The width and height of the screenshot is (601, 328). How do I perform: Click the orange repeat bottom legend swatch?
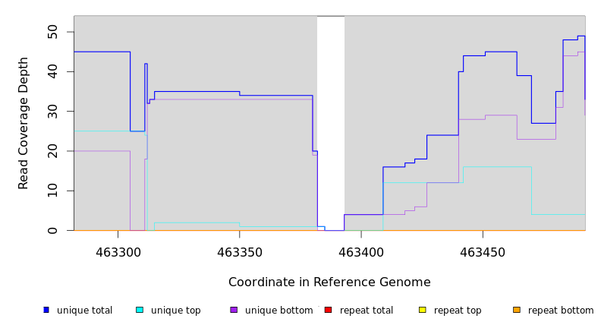[x=517, y=310]
